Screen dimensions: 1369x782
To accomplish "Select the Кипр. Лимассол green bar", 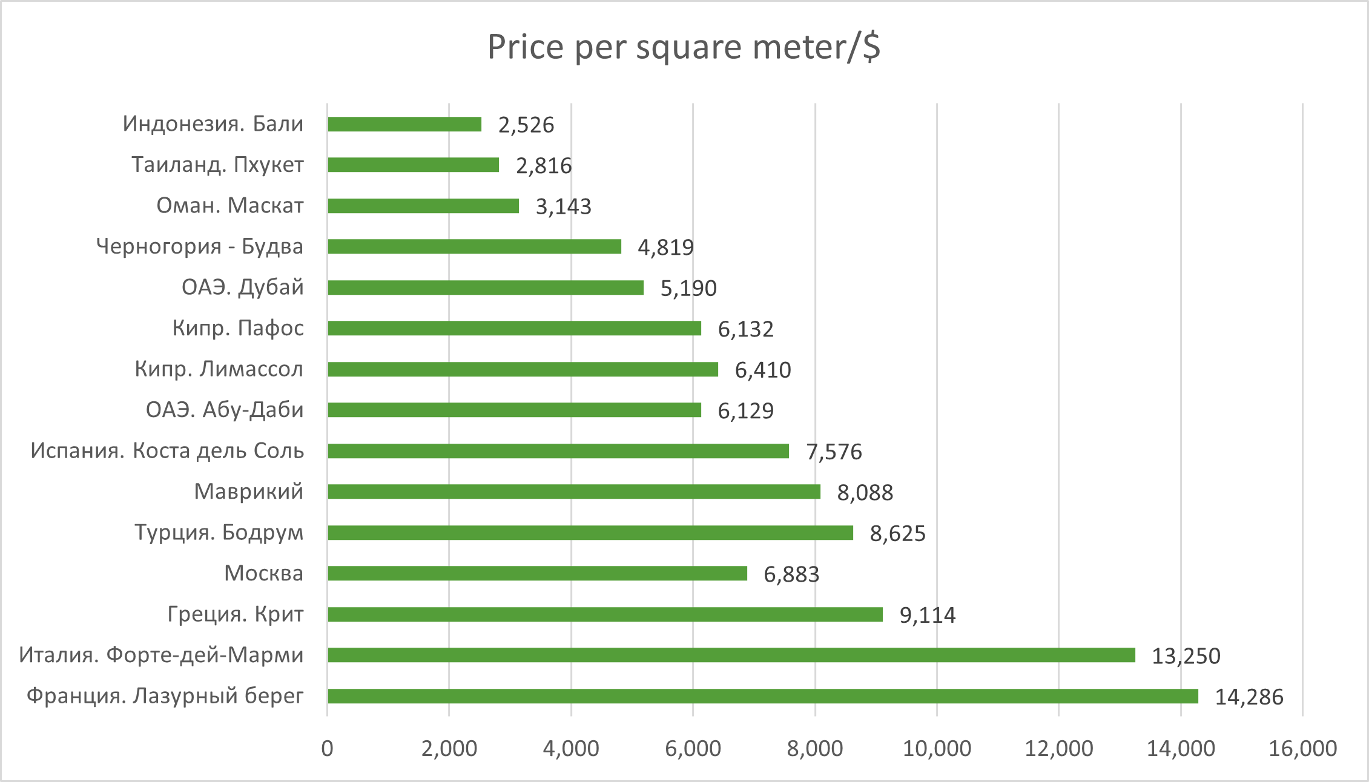I will (x=523, y=369).
